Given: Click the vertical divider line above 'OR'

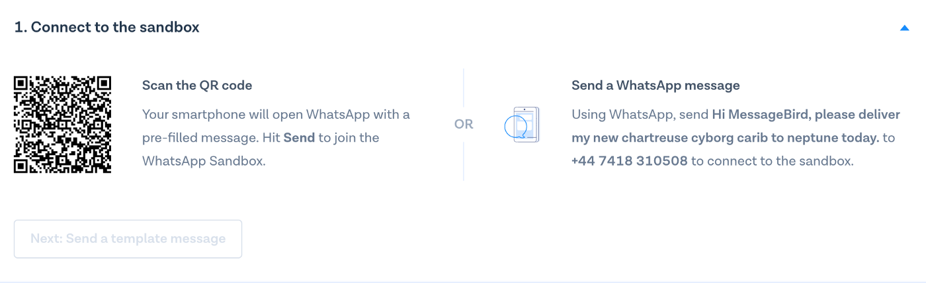Looking at the screenshot, I should [x=464, y=87].
